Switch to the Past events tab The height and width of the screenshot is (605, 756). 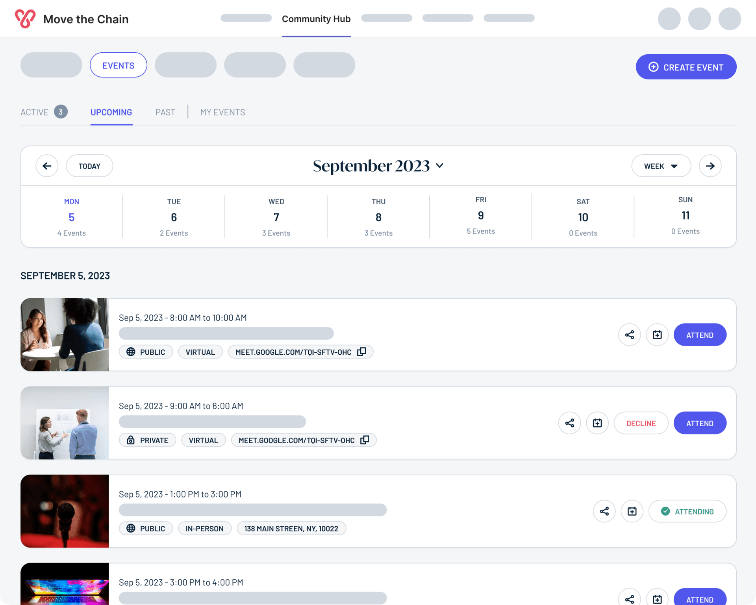165,112
